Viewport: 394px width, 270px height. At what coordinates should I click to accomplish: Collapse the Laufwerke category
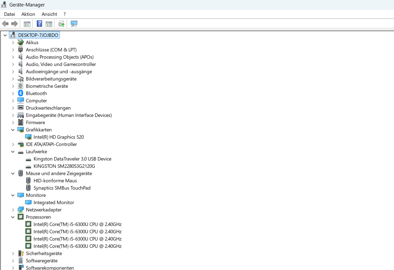[x=13, y=151]
